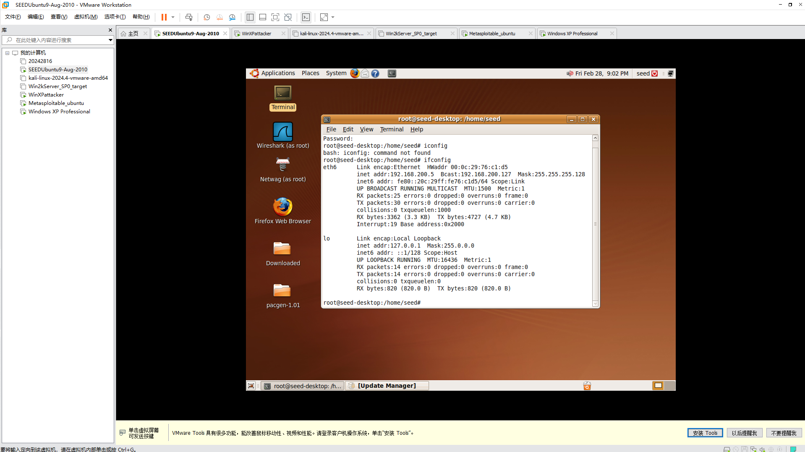This screenshot has width=805, height=452.
Task: Select the Update Manager taskbar button
Action: click(387, 386)
